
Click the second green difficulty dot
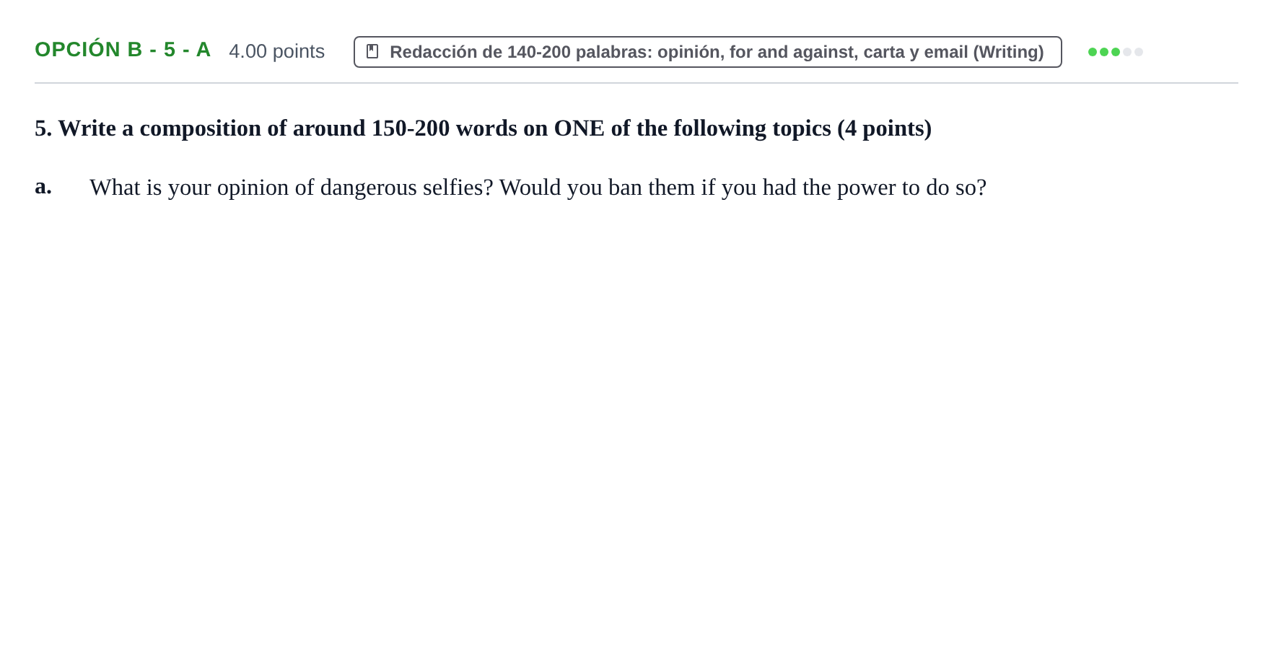(x=1104, y=52)
